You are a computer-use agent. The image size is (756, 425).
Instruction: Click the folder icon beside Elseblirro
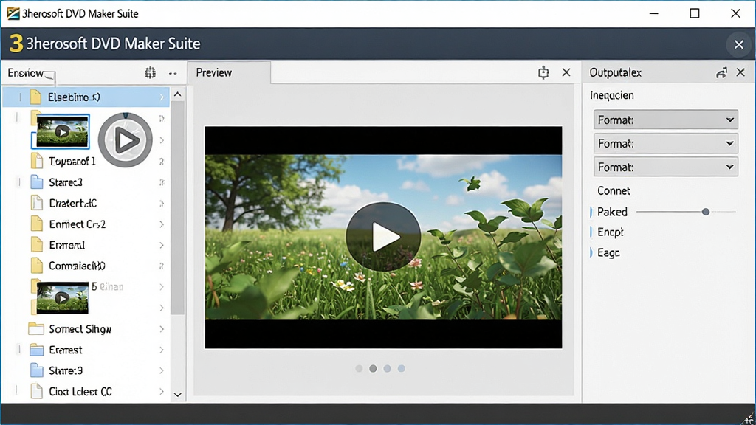coord(35,97)
